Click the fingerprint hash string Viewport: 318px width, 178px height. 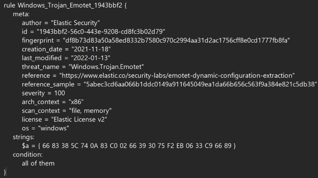tap(176, 41)
